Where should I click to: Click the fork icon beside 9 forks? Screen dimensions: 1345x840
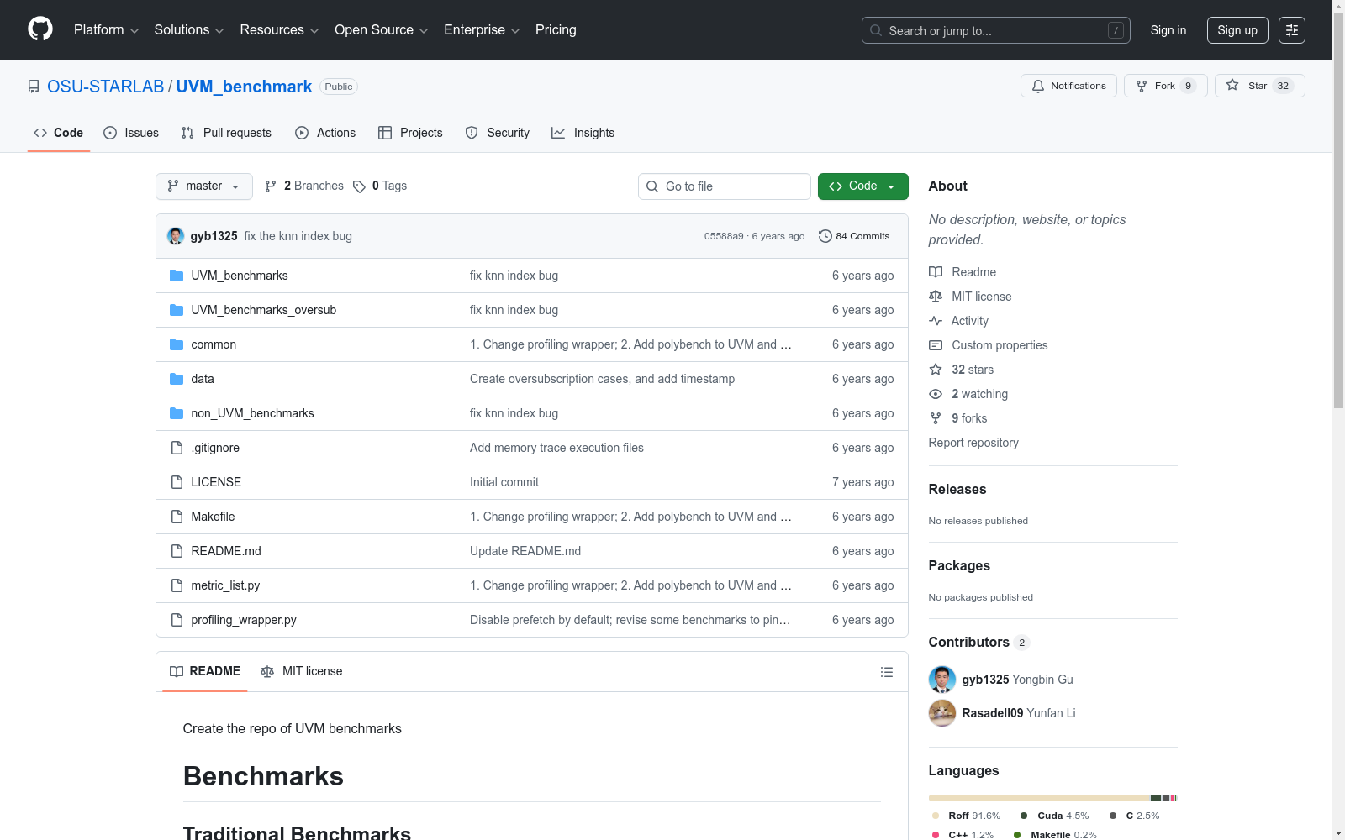(x=936, y=418)
